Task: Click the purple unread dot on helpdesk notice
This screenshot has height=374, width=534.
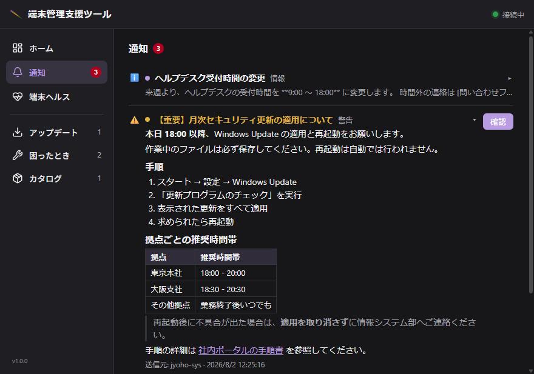Action: 147,78
